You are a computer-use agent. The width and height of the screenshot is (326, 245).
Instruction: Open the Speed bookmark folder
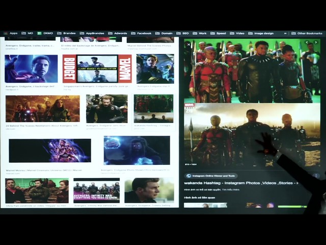(219, 33)
